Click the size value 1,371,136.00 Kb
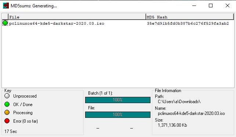Screen dimensions: 236x137 pyautogui.click(x=173, y=125)
